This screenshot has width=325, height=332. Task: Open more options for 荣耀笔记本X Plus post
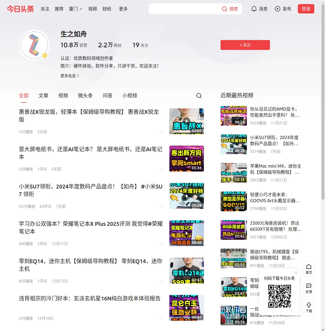(x=161, y=244)
